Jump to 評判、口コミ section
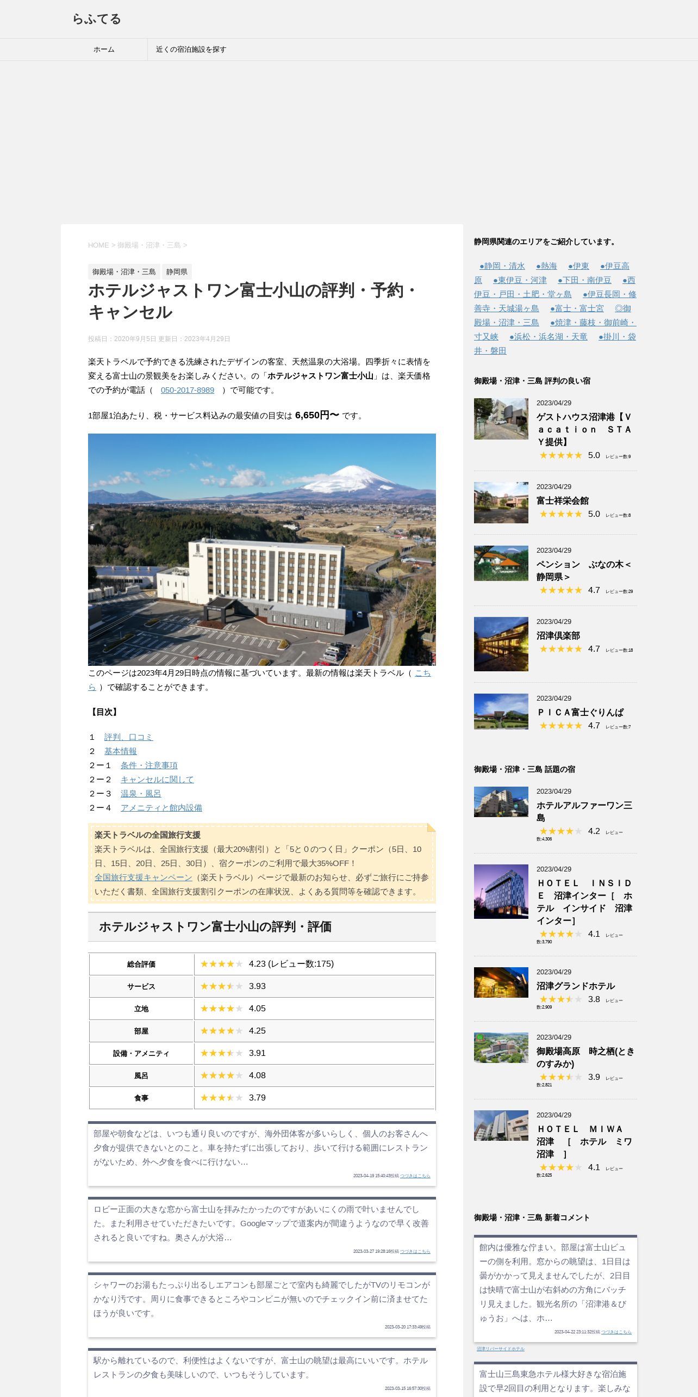 tap(129, 737)
